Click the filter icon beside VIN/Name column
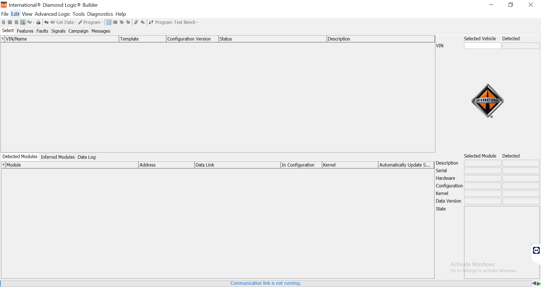The image size is (541, 287). pyautogui.click(x=3, y=39)
